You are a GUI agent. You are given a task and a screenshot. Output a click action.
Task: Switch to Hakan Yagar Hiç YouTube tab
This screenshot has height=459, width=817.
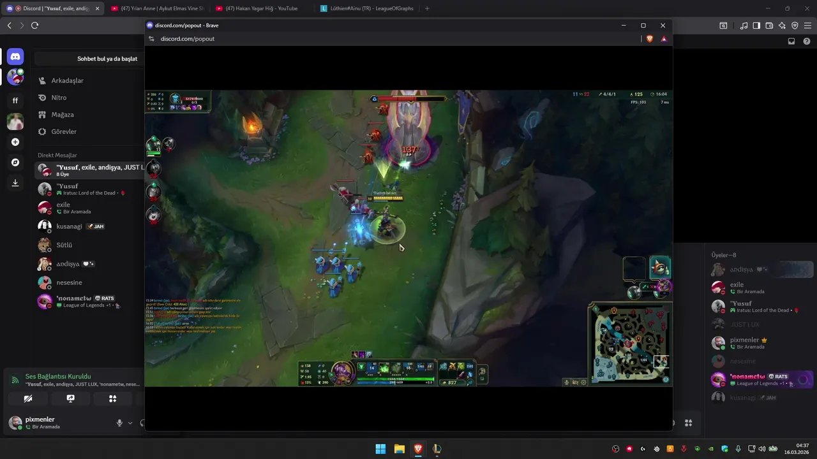point(260,8)
